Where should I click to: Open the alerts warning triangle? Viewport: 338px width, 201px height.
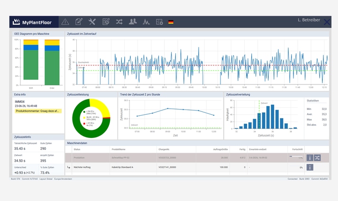pos(65,22)
